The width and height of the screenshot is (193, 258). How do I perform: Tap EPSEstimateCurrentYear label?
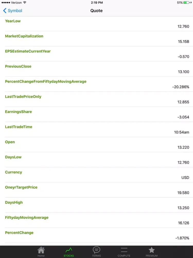pyautogui.click(x=28, y=51)
